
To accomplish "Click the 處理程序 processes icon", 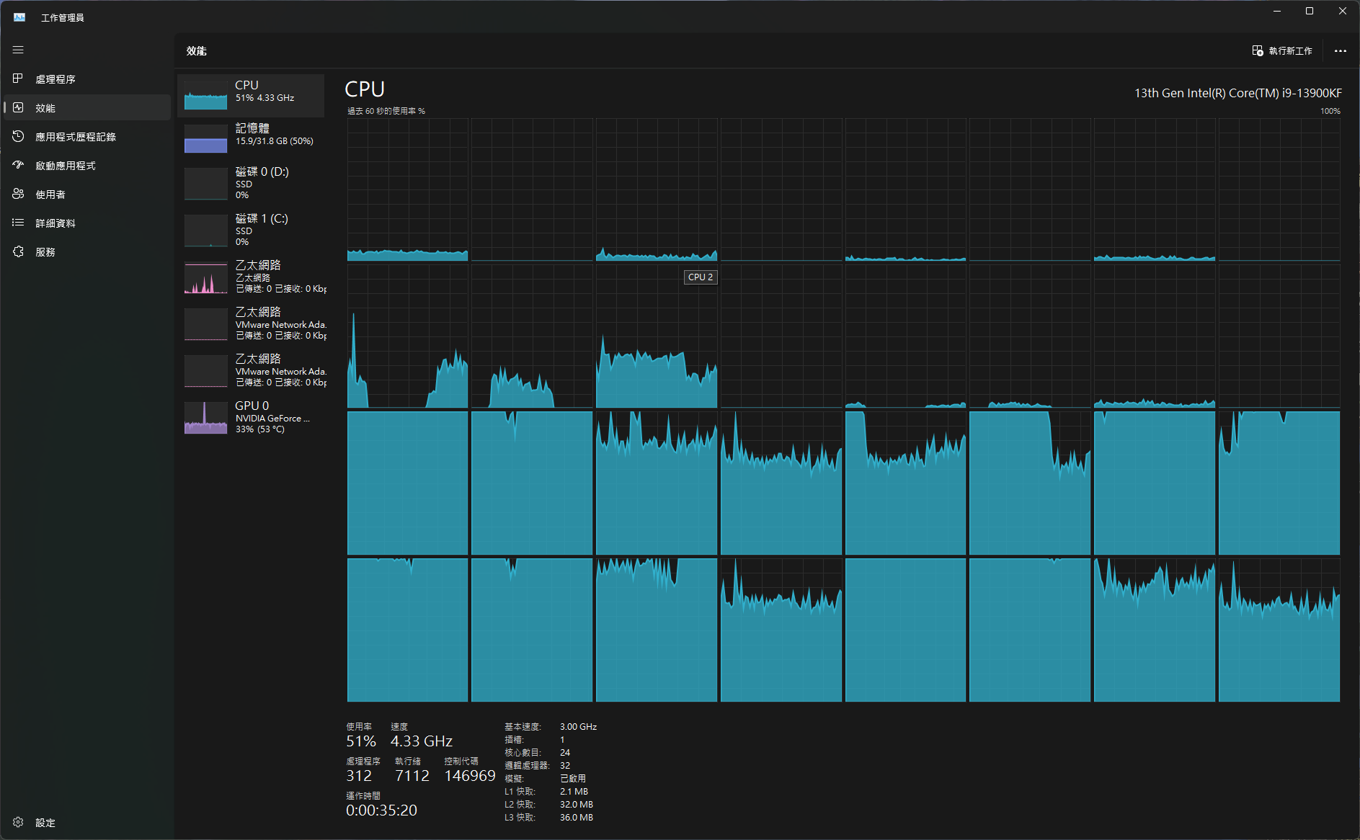I will [x=18, y=79].
